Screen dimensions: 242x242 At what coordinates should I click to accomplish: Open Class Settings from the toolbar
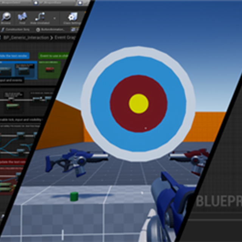click(x=72, y=17)
